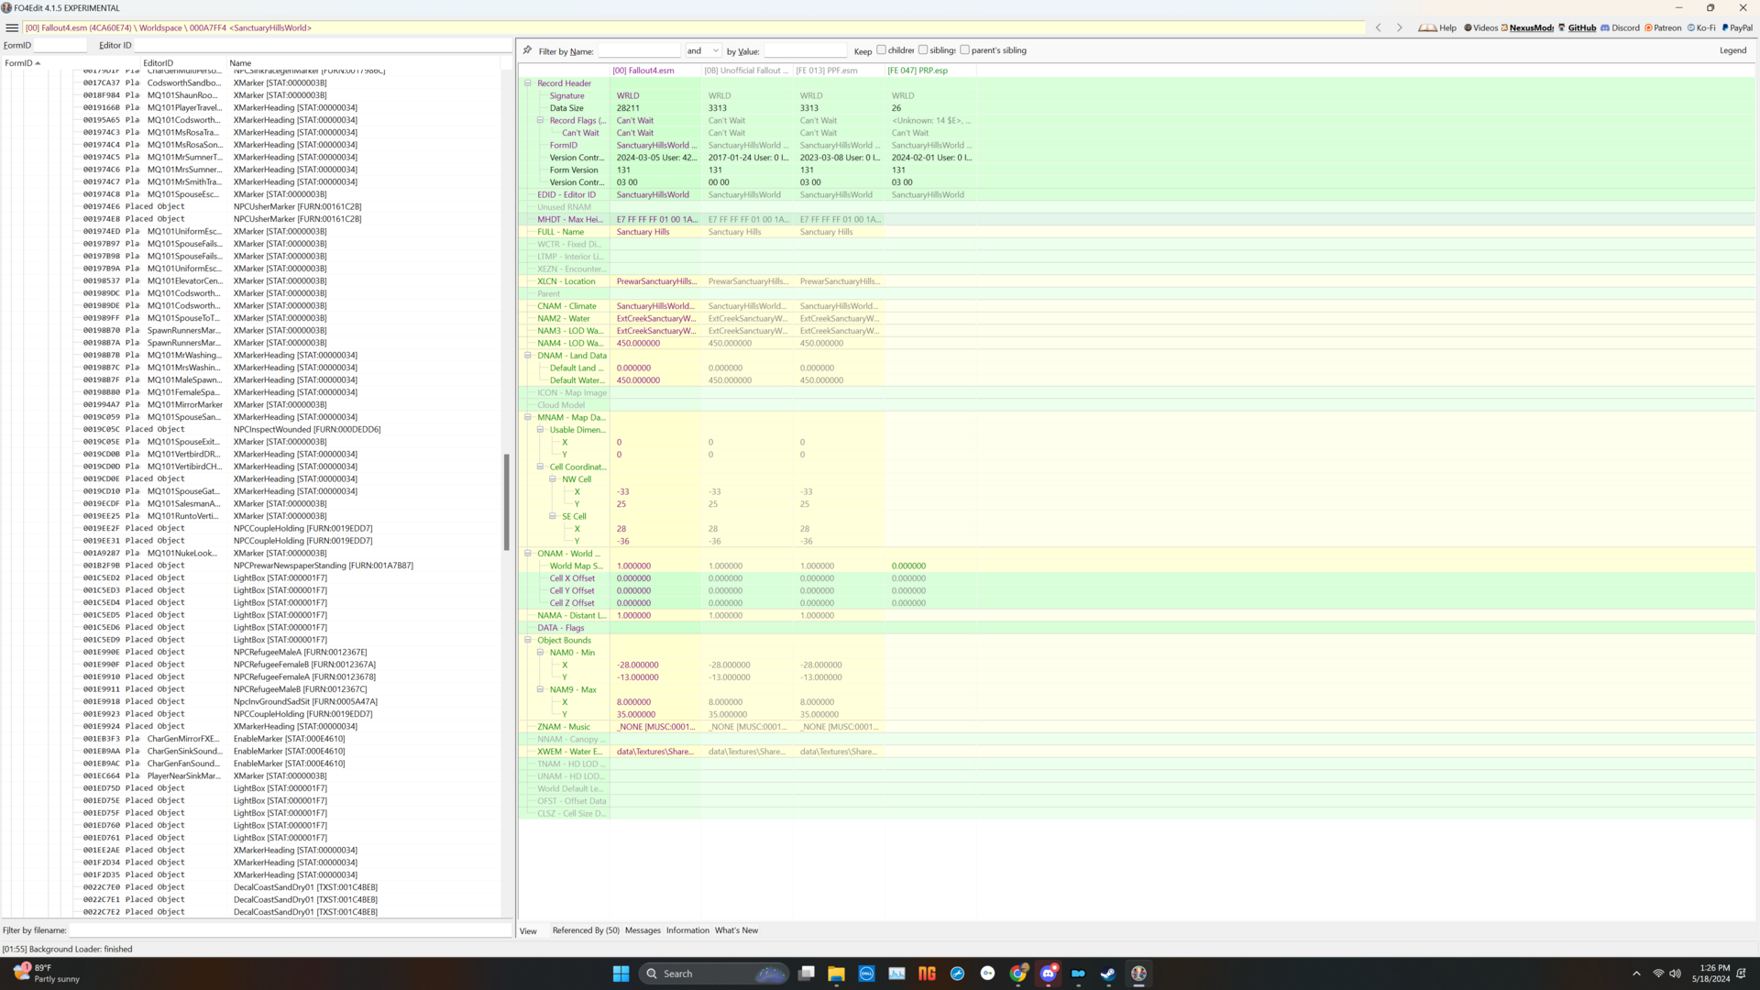Enable Keep siblings checkbox

[923, 50]
